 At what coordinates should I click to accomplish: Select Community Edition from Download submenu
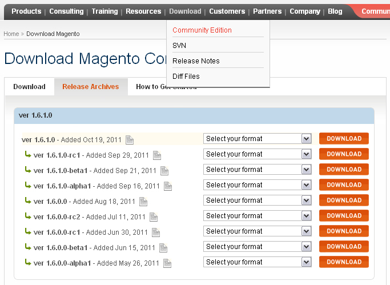coord(202,30)
